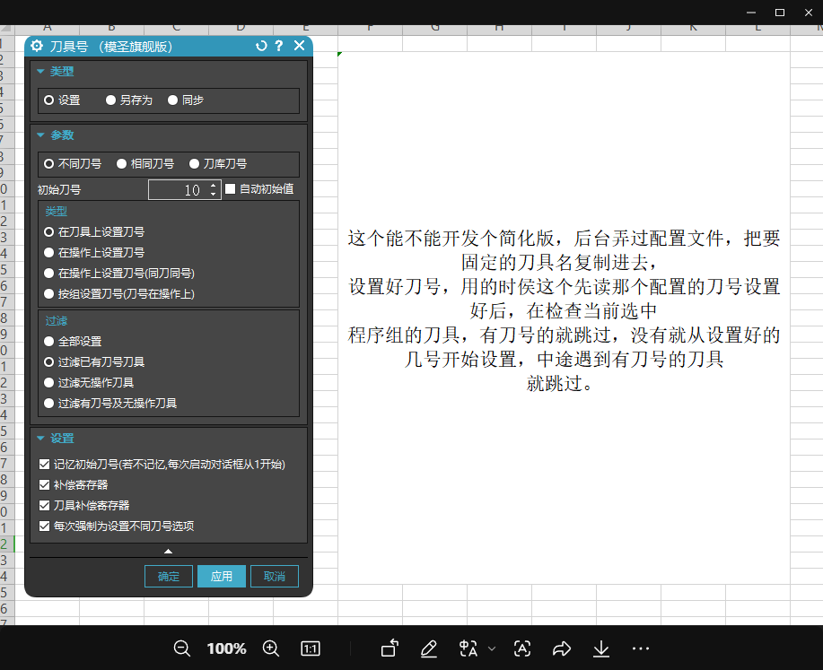Increase 初始刀号 with spinner up arrow
The width and height of the screenshot is (823, 670).
point(213,185)
